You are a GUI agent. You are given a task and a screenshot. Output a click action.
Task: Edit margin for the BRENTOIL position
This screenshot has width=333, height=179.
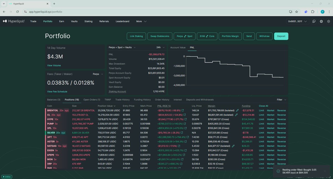(238, 110)
